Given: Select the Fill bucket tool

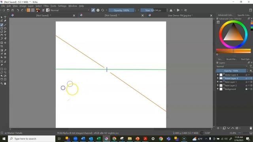Looking at the screenshot, I should 2,57.
